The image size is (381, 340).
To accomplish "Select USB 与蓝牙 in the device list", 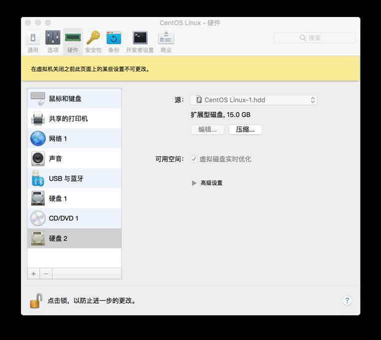I will tap(74, 179).
